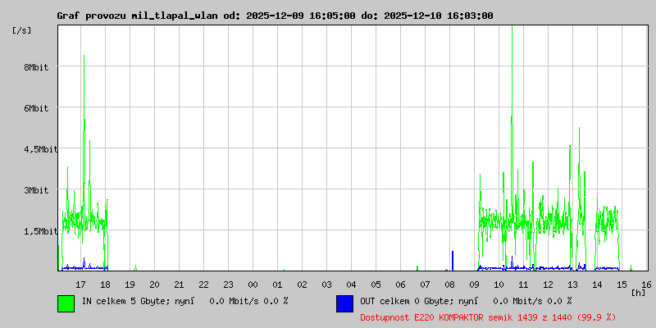Click the '6Mbit' y-axis label
Viewport: 656px width, 328px height.
[36, 108]
